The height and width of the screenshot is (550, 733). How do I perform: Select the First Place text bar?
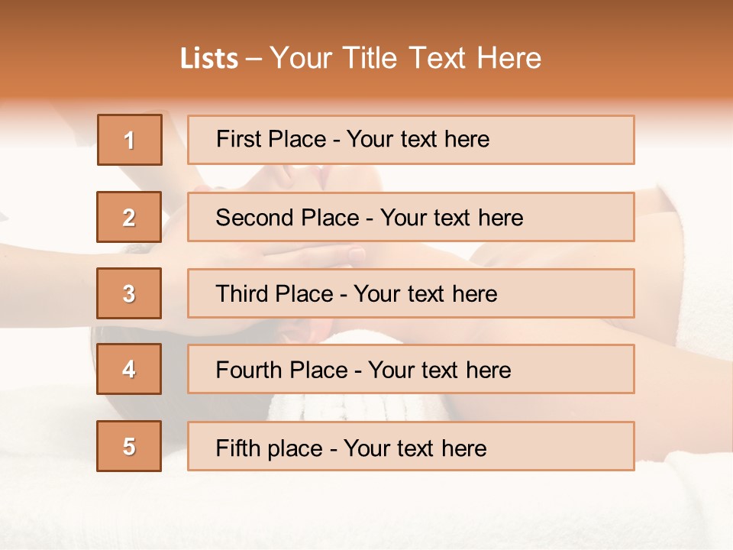(411, 140)
